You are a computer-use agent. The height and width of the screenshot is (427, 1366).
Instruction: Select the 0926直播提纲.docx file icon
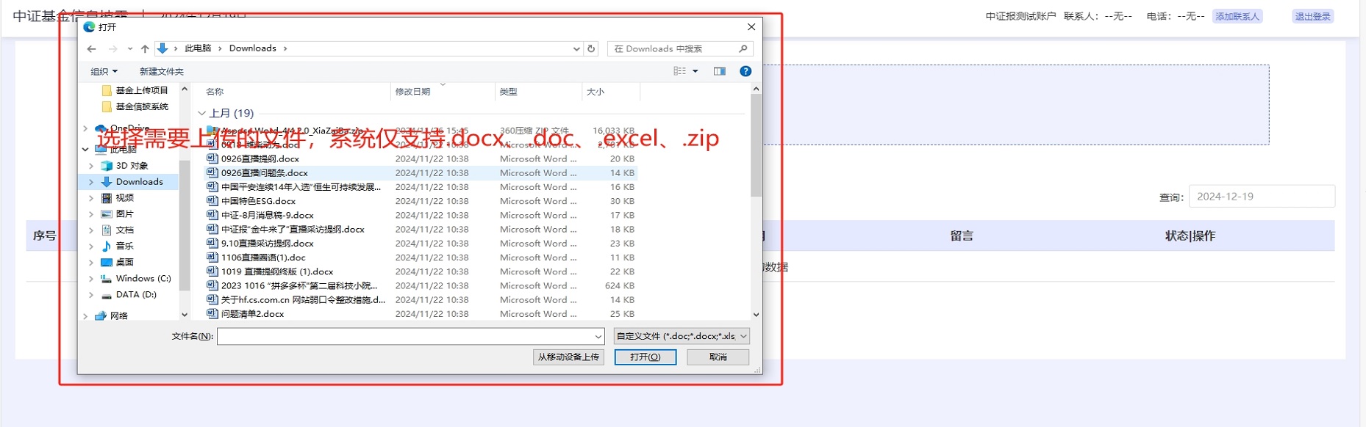coord(212,158)
